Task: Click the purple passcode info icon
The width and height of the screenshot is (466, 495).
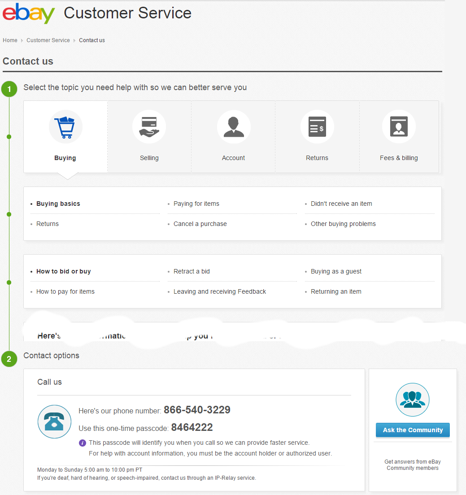Action: (x=83, y=443)
